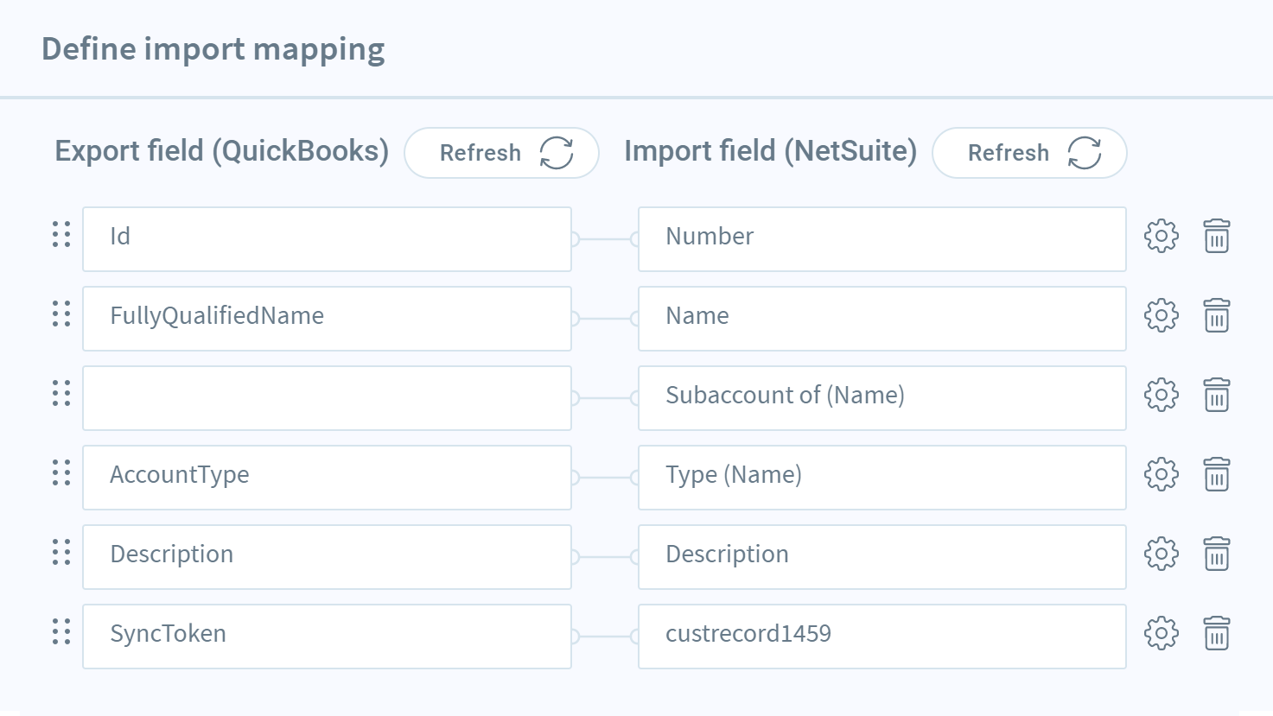The height and width of the screenshot is (716, 1273).
Task: Click the custrecord1459 import field
Action: [x=882, y=637]
